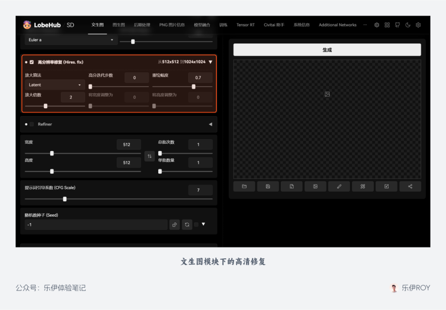
Task: Swap width and height arrows button
Action: point(149,156)
